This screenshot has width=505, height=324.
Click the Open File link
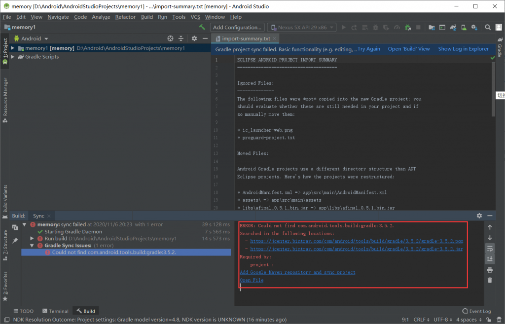[252, 280]
